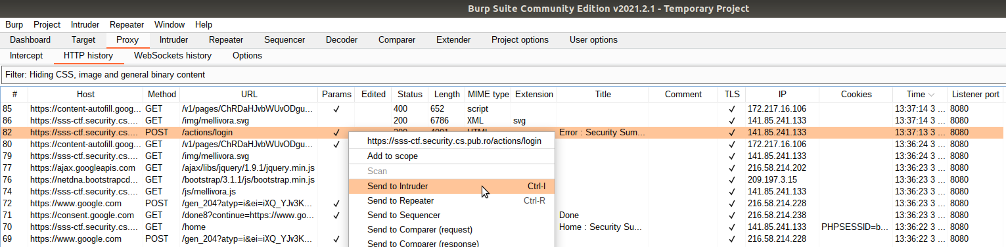
Task: Sort by the Extension column header
Action: (x=534, y=95)
